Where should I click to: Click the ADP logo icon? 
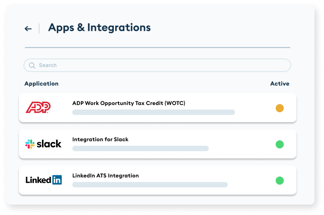pos(38,107)
